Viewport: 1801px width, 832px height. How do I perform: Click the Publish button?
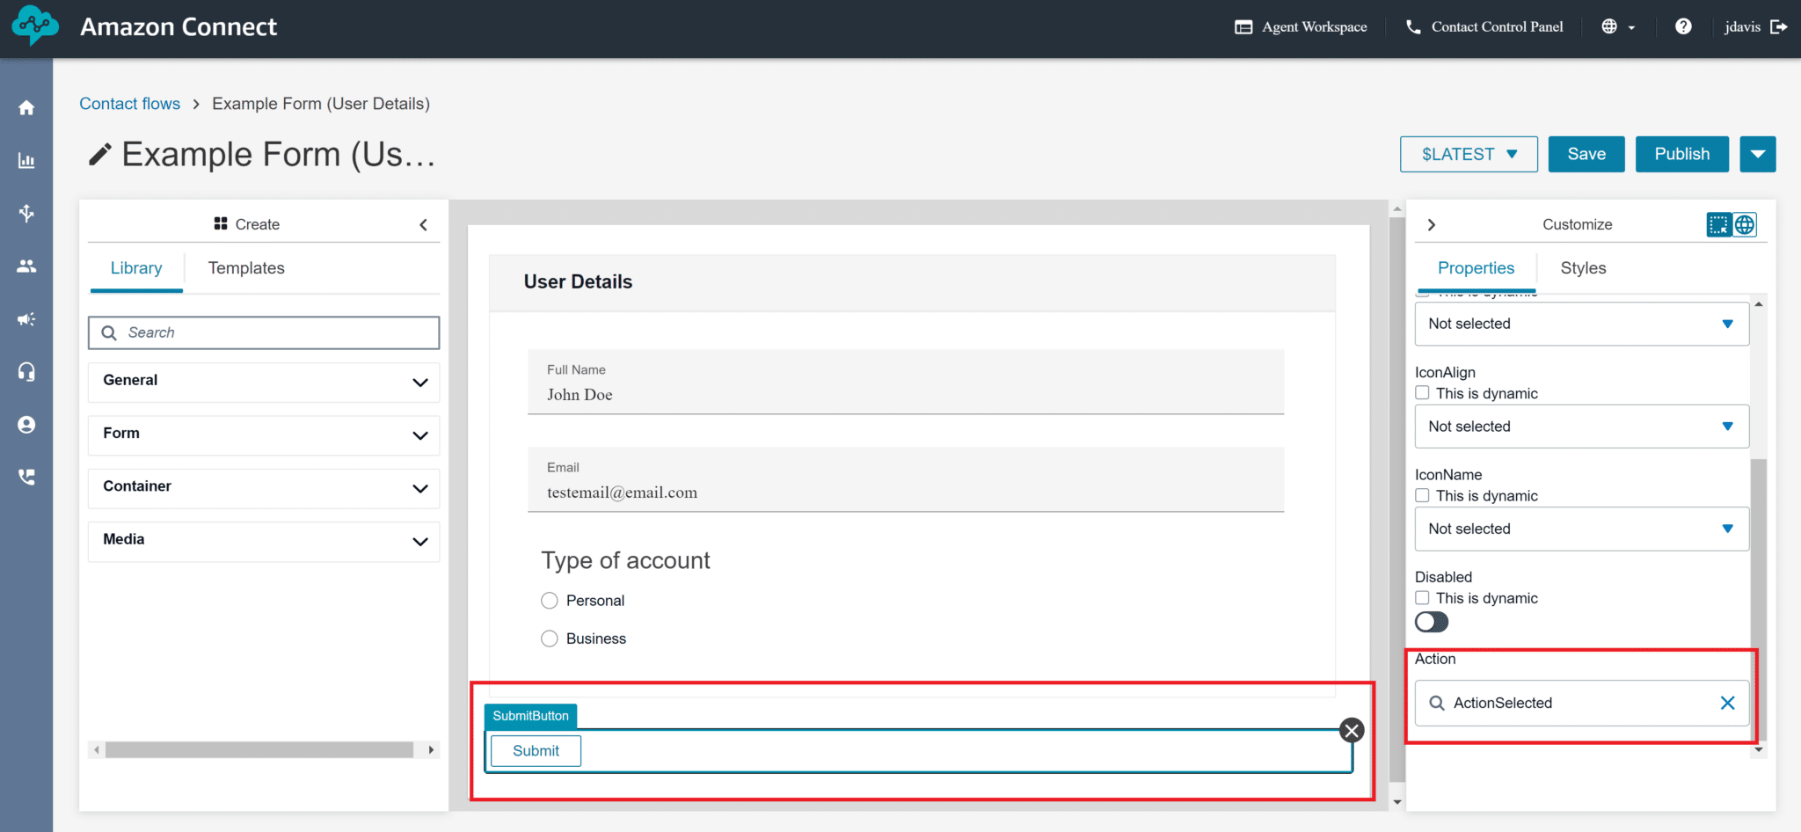(x=1681, y=154)
